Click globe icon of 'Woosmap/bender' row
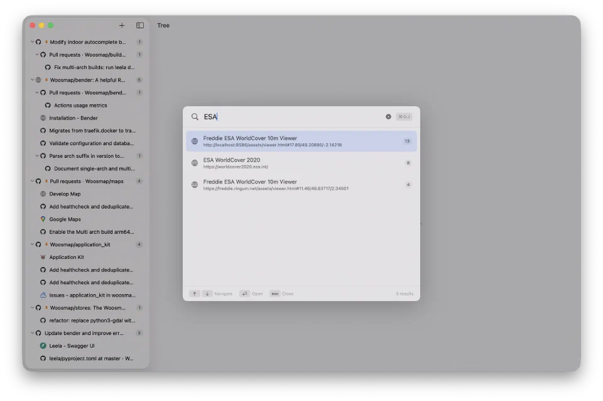Image resolution: width=603 pixels, height=401 pixels. click(38, 80)
